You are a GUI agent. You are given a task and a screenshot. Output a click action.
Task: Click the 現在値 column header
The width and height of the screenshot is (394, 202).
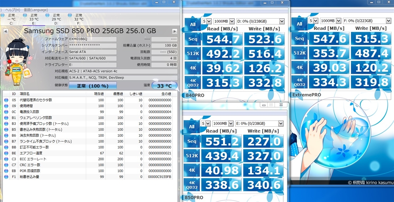[x=96, y=94]
